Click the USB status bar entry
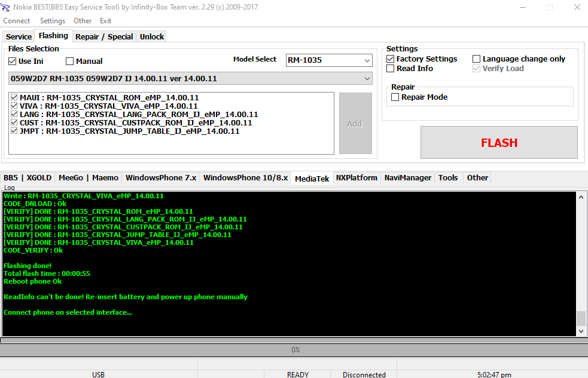This screenshot has width=588, height=378. 98,374
